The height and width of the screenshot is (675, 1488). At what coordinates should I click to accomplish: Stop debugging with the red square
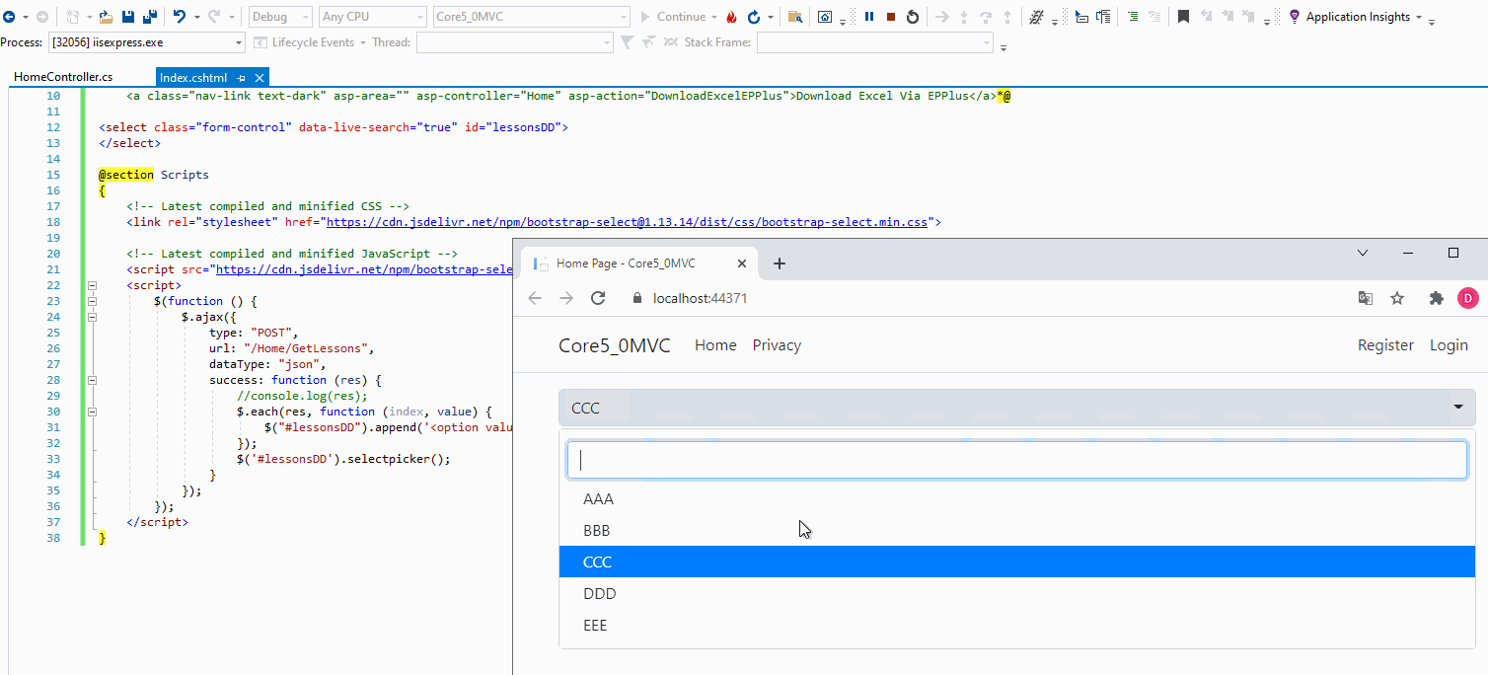891,17
